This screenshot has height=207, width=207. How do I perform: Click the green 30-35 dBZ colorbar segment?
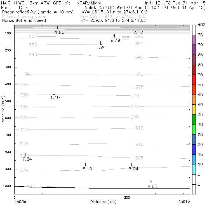tap(194, 119)
